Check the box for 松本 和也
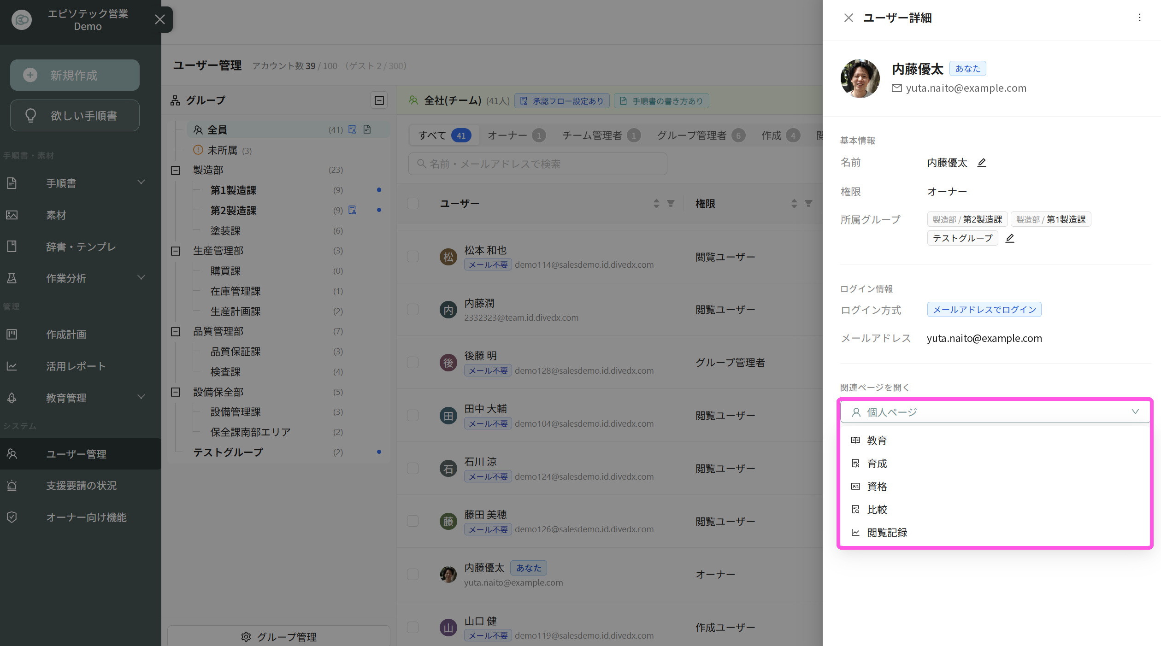 [413, 257]
